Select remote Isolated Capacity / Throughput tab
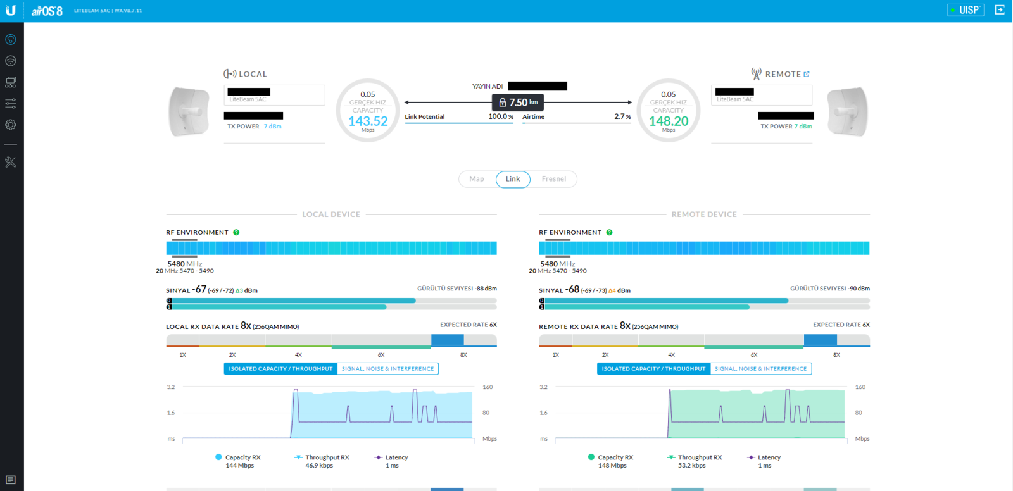 pos(653,368)
